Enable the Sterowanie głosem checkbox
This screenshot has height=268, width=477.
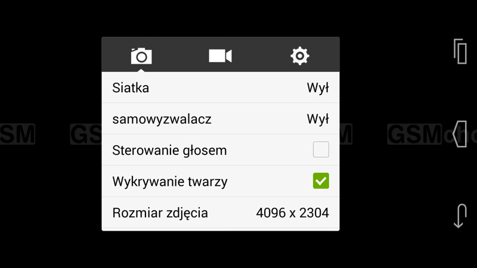pyautogui.click(x=321, y=149)
